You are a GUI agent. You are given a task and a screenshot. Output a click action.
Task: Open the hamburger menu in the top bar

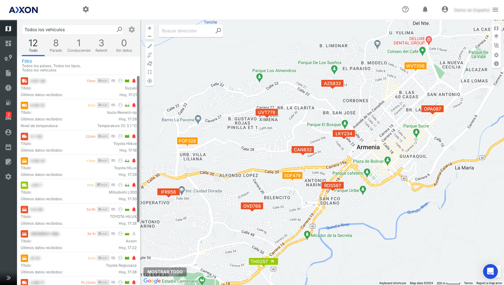pyautogui.click(x=495, y=10)
